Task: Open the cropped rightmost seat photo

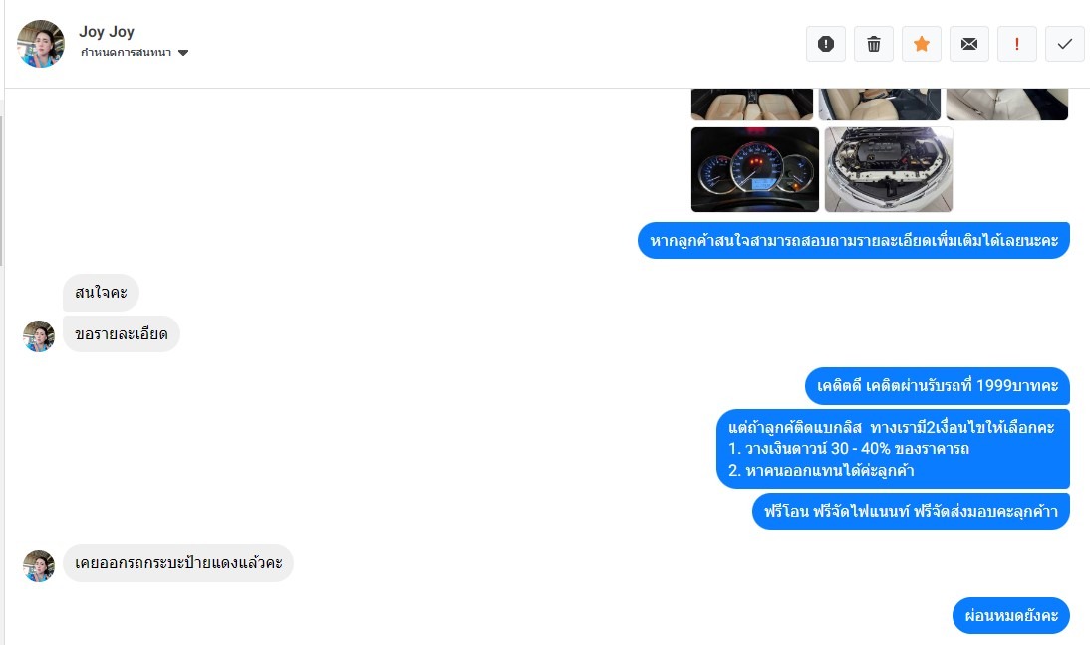Action: [1006, 105]
